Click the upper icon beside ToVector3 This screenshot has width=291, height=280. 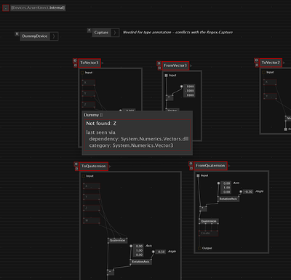75,60
